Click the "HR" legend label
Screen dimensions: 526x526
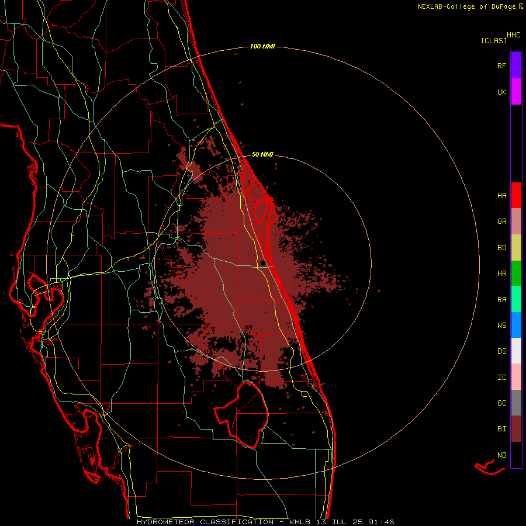click(502, 274)
